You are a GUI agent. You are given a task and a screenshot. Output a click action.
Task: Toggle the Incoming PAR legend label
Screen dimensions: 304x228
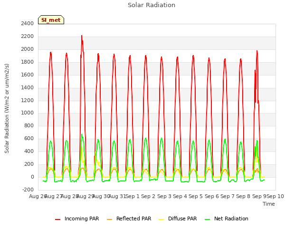click(82, 218)
